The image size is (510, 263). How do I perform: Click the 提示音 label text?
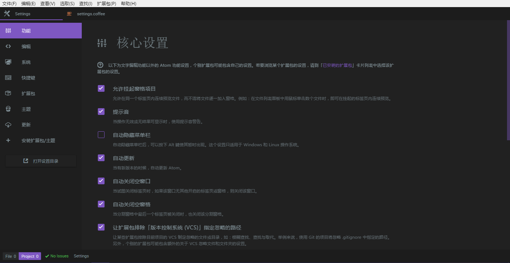click(x=121, y=112)
